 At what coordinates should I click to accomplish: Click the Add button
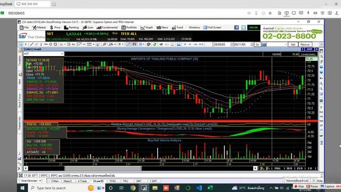(293, 44)
